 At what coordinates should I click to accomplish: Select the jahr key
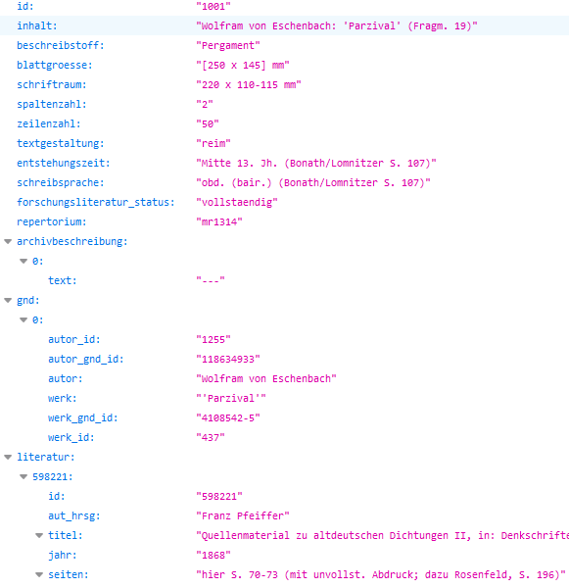click(63, 555)
